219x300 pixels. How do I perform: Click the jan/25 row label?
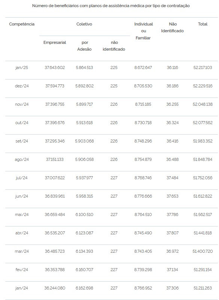22,67
